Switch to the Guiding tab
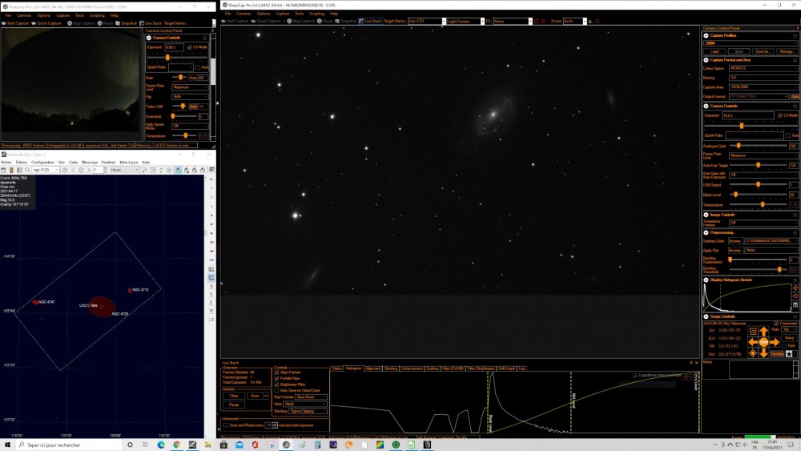Viewport: 801px width, 451px height. click(433, 368)
